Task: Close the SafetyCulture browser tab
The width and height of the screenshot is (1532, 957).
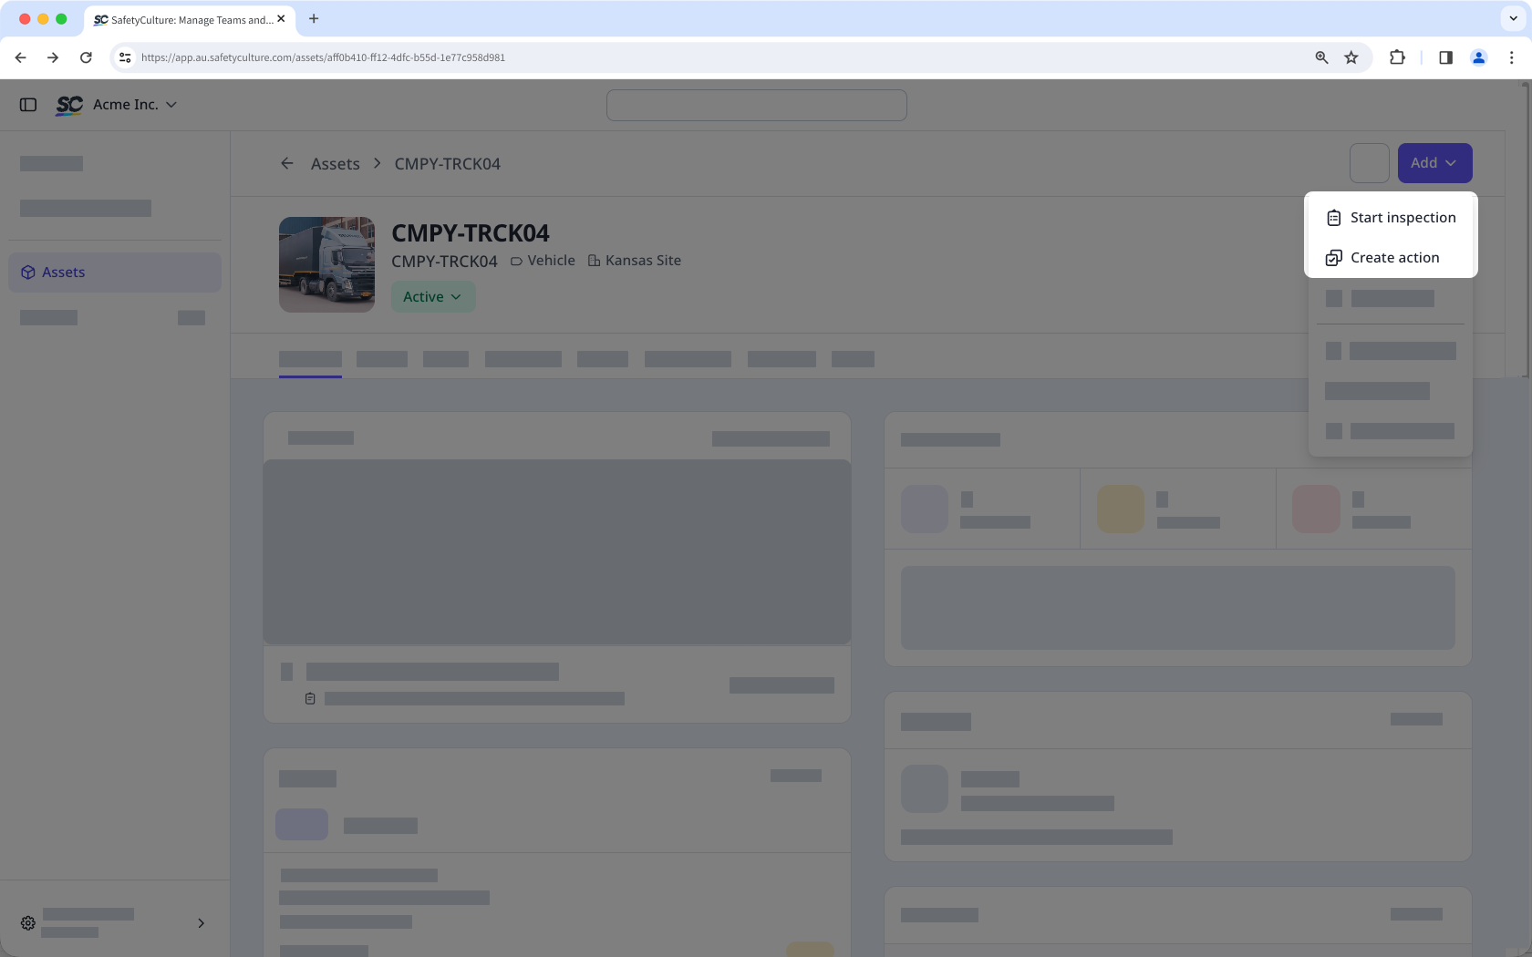Action: tap(281, 18)
